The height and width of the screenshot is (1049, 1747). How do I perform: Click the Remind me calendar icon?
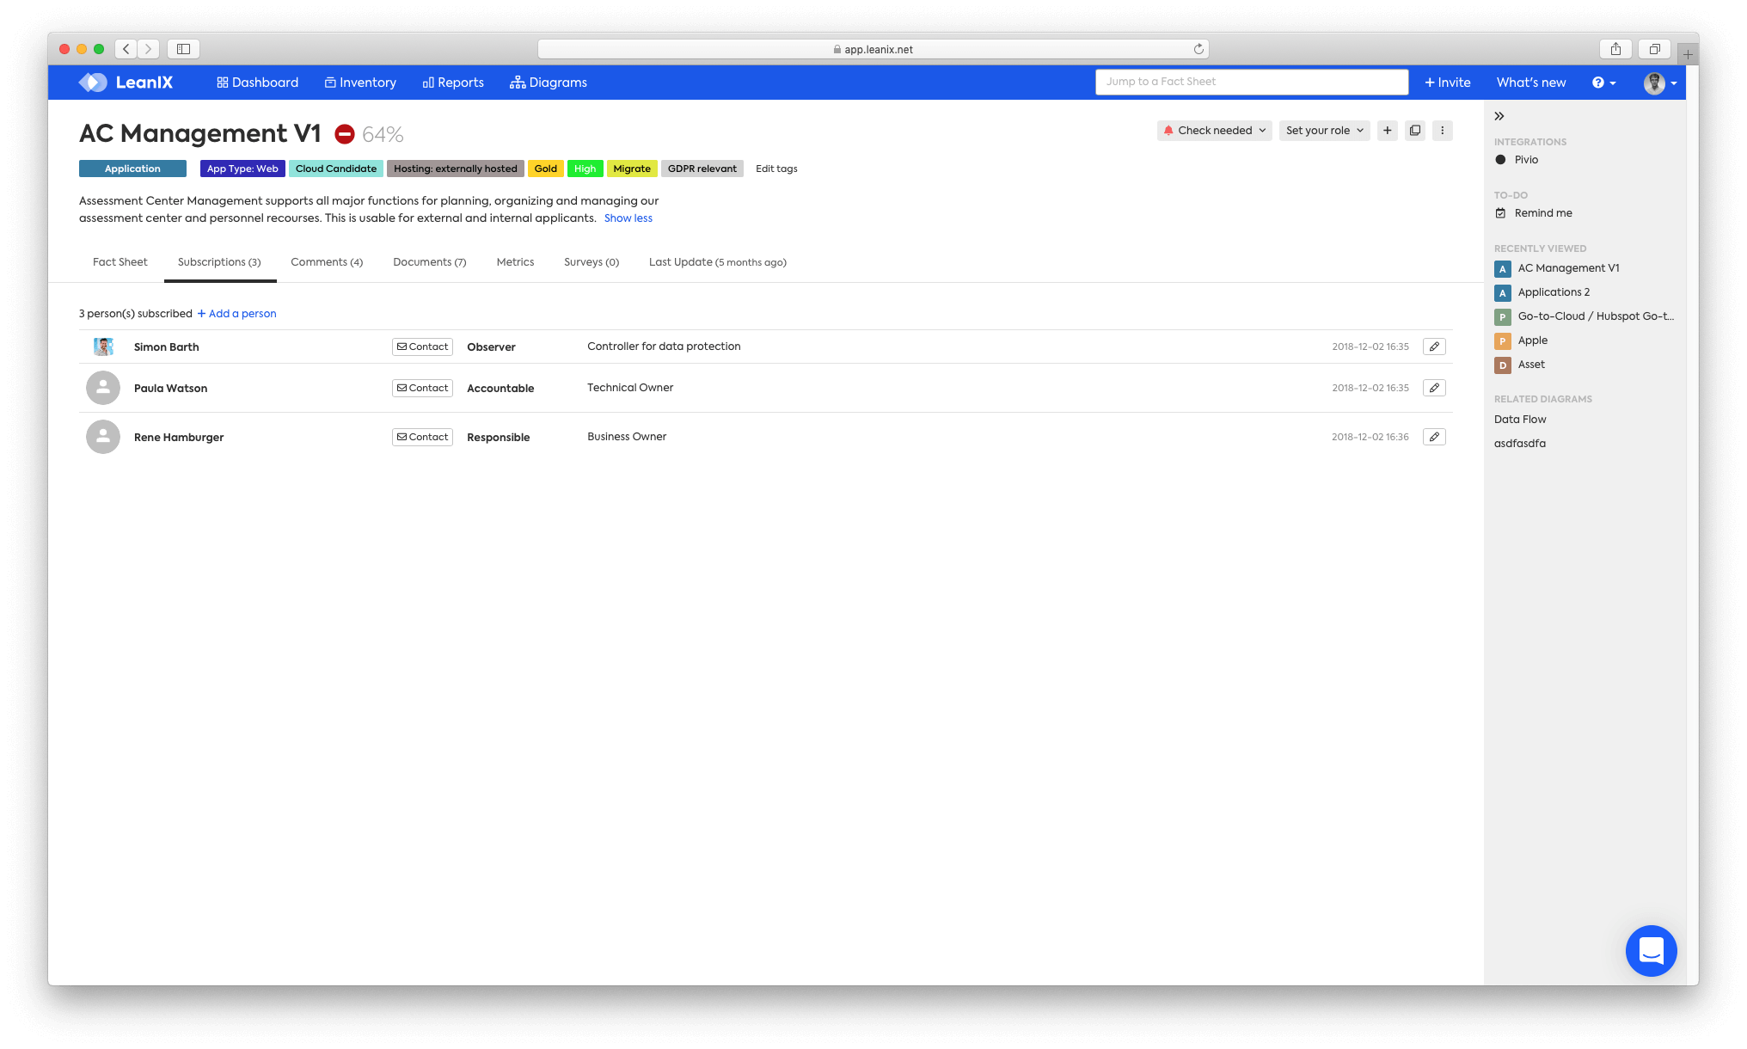(1500, 213)
